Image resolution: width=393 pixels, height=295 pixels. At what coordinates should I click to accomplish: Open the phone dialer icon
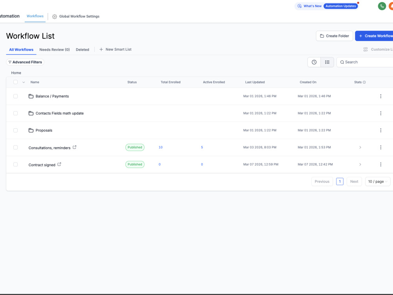tap(382, 6)
